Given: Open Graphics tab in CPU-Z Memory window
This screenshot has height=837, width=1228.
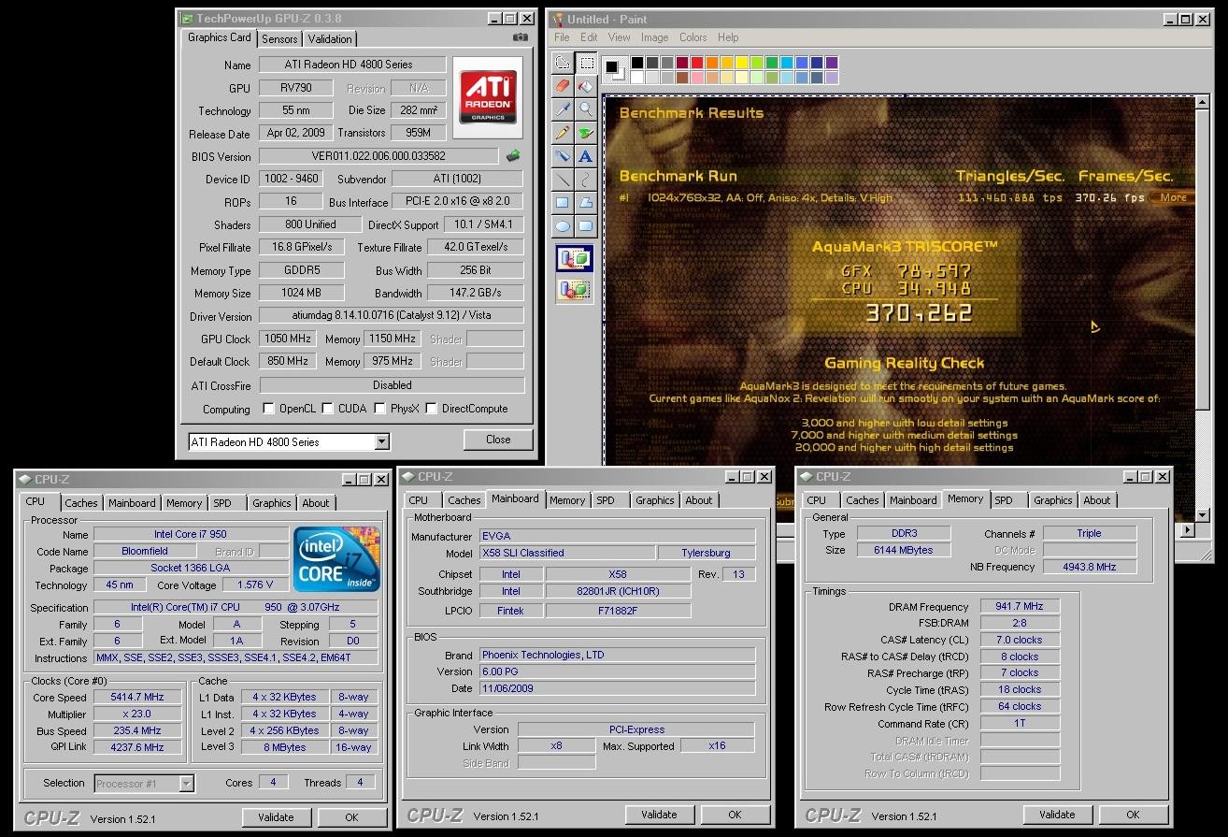Looking at the screenshot, I should (x=1053, y=500).
